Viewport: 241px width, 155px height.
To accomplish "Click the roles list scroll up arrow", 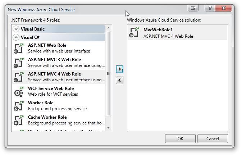I will pyautogui.click(x=108, y=28).
